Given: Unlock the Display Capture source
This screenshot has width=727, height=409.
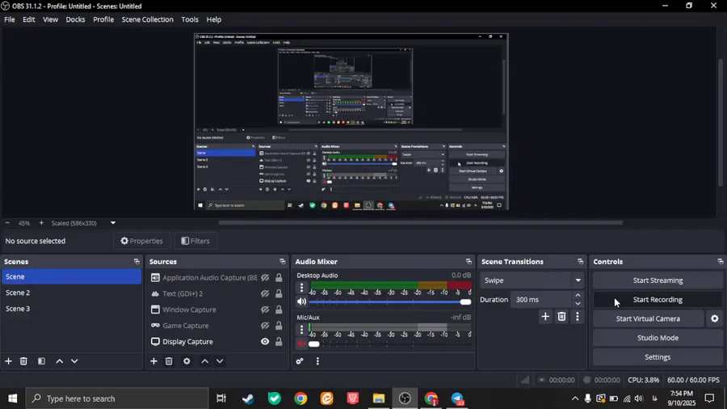Looking at the screenshot, I should pos(279,341).
